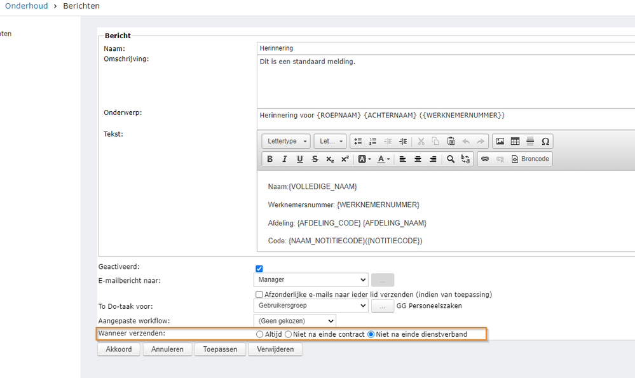Undo last edit in the editor
This screenshot has height=378, width=635.
click(466, 141)
